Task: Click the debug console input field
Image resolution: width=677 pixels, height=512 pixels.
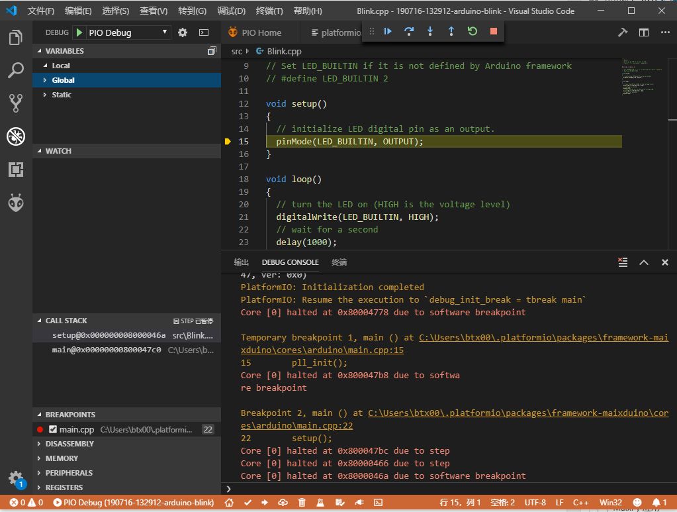Action: tap(450, 489)
